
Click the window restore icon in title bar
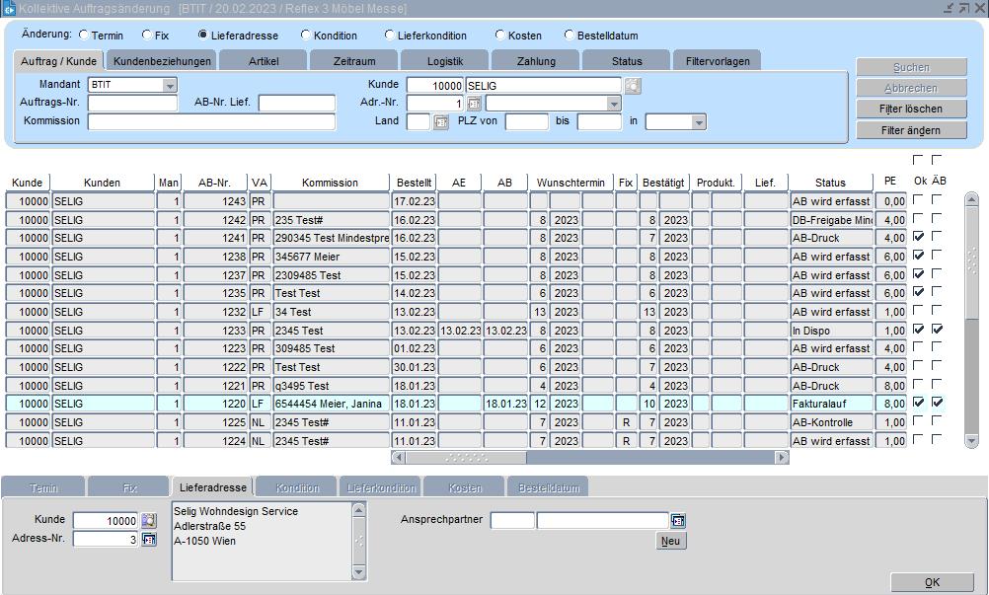[962, 8]
